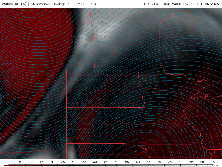Click the '45' value on the color scale
The image size is (222, 167).
click(x=106, y=162)
